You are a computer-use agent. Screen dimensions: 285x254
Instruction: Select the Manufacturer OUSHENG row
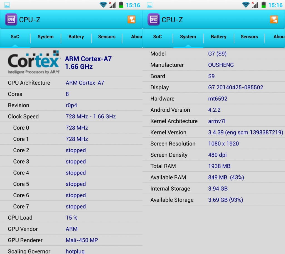pos(214,65)
